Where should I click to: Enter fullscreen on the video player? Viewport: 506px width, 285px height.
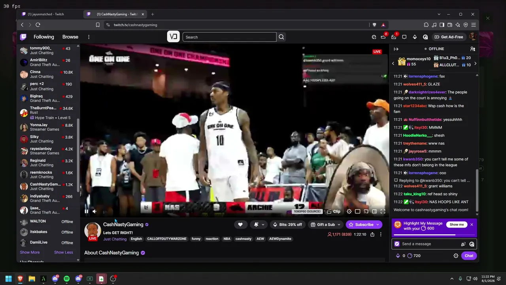tap(383, 211)
